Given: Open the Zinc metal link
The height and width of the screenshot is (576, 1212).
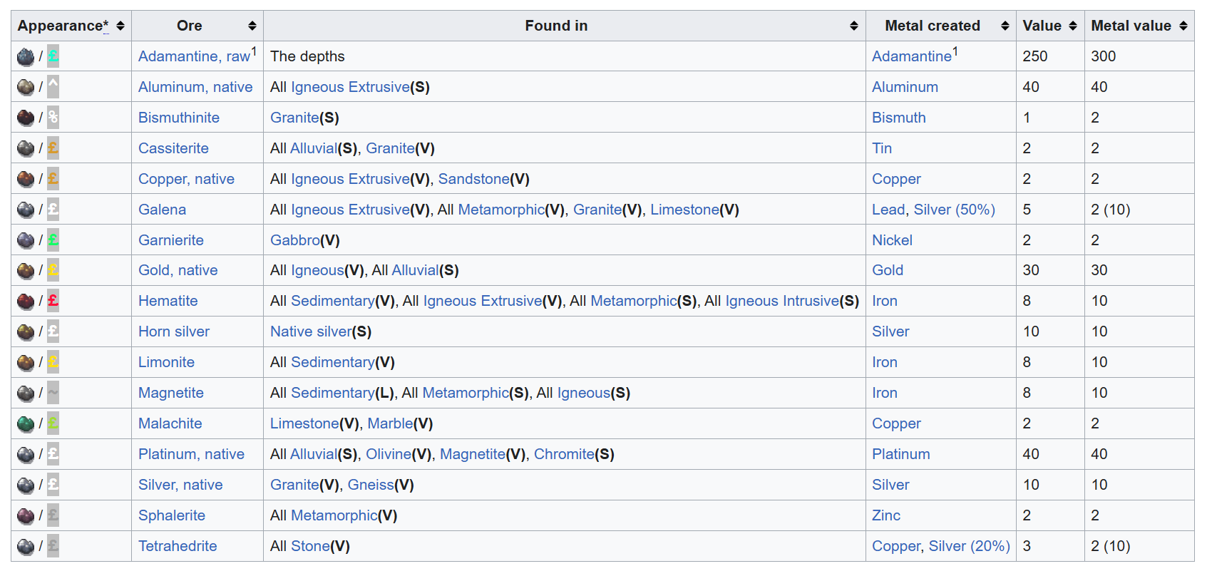Looking at the screenshot, I should (x=886, y=515).
